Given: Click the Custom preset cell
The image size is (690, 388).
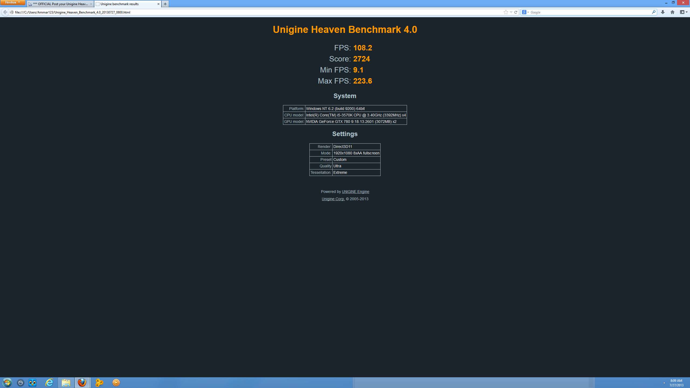Looking at the screenshot, I should [356, 160].
